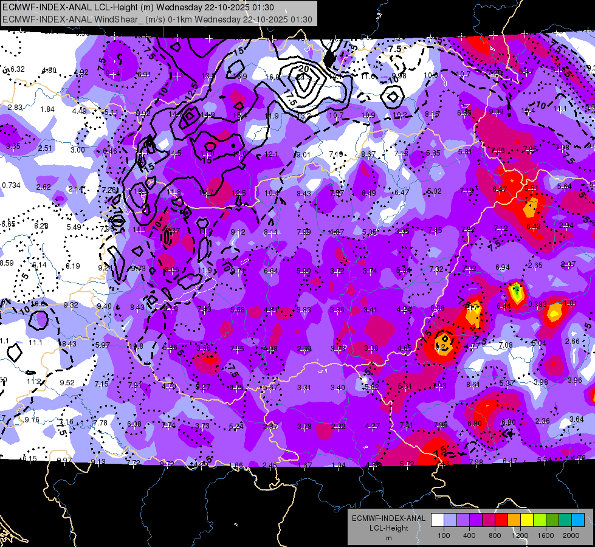Click the grid value 2.94
595x547 pixels.
point(566,225)
